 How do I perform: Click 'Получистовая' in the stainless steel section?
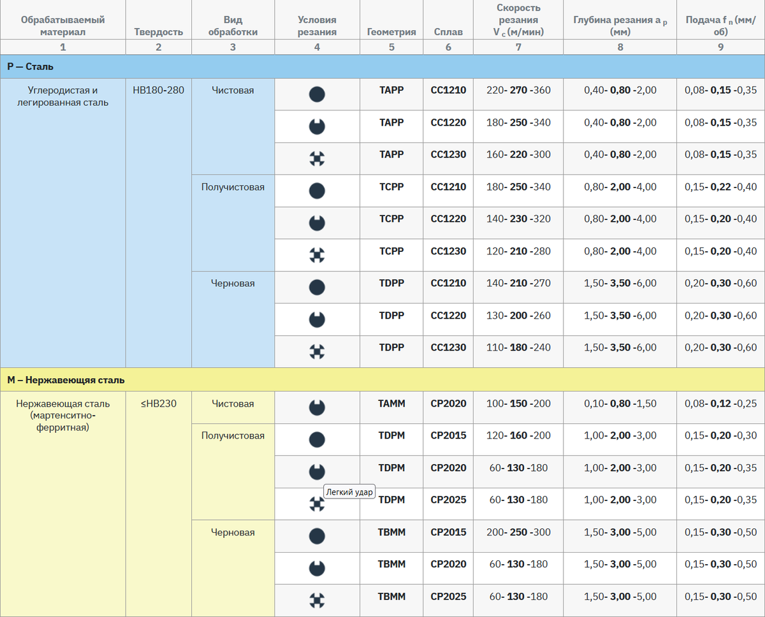233,436
